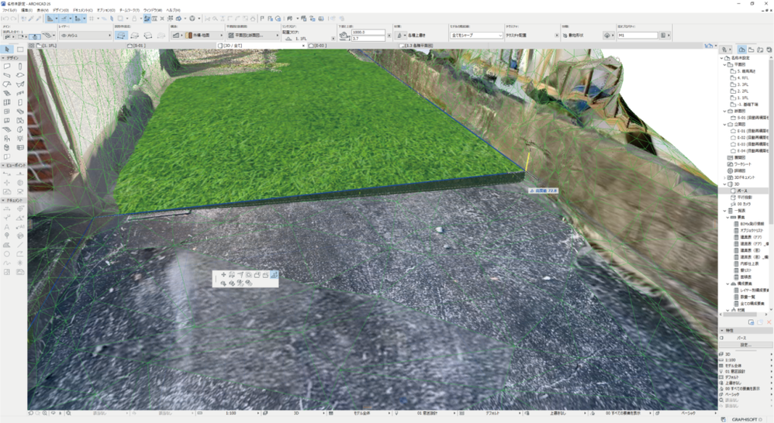This screenshot has width=774, height=423.
Task: Collapse the 一覧表 tree node
Action: (725, 211)
